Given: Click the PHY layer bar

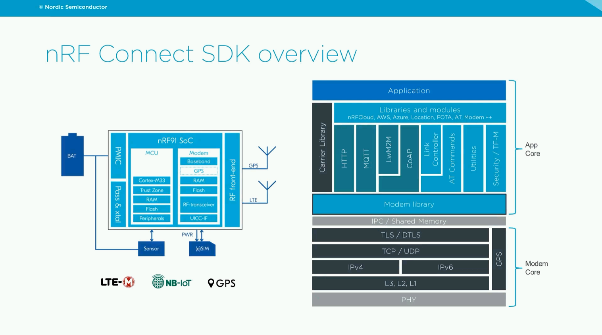Looking at the screenshot, I should click(x=409, y=299).
